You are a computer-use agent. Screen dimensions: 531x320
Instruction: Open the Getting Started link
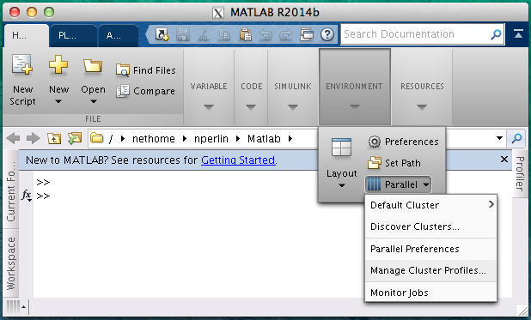pyautogui.click(x=238, y=160)
